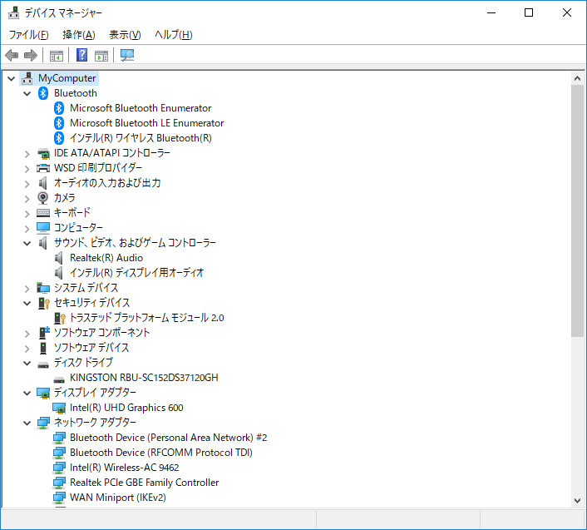
Task: Open the ヘルプ(H) menu
Action: tap(173, 35)
